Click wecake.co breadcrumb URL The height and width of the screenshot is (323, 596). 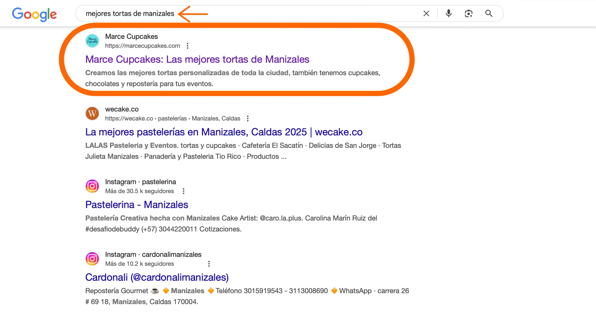pos(173,119)
